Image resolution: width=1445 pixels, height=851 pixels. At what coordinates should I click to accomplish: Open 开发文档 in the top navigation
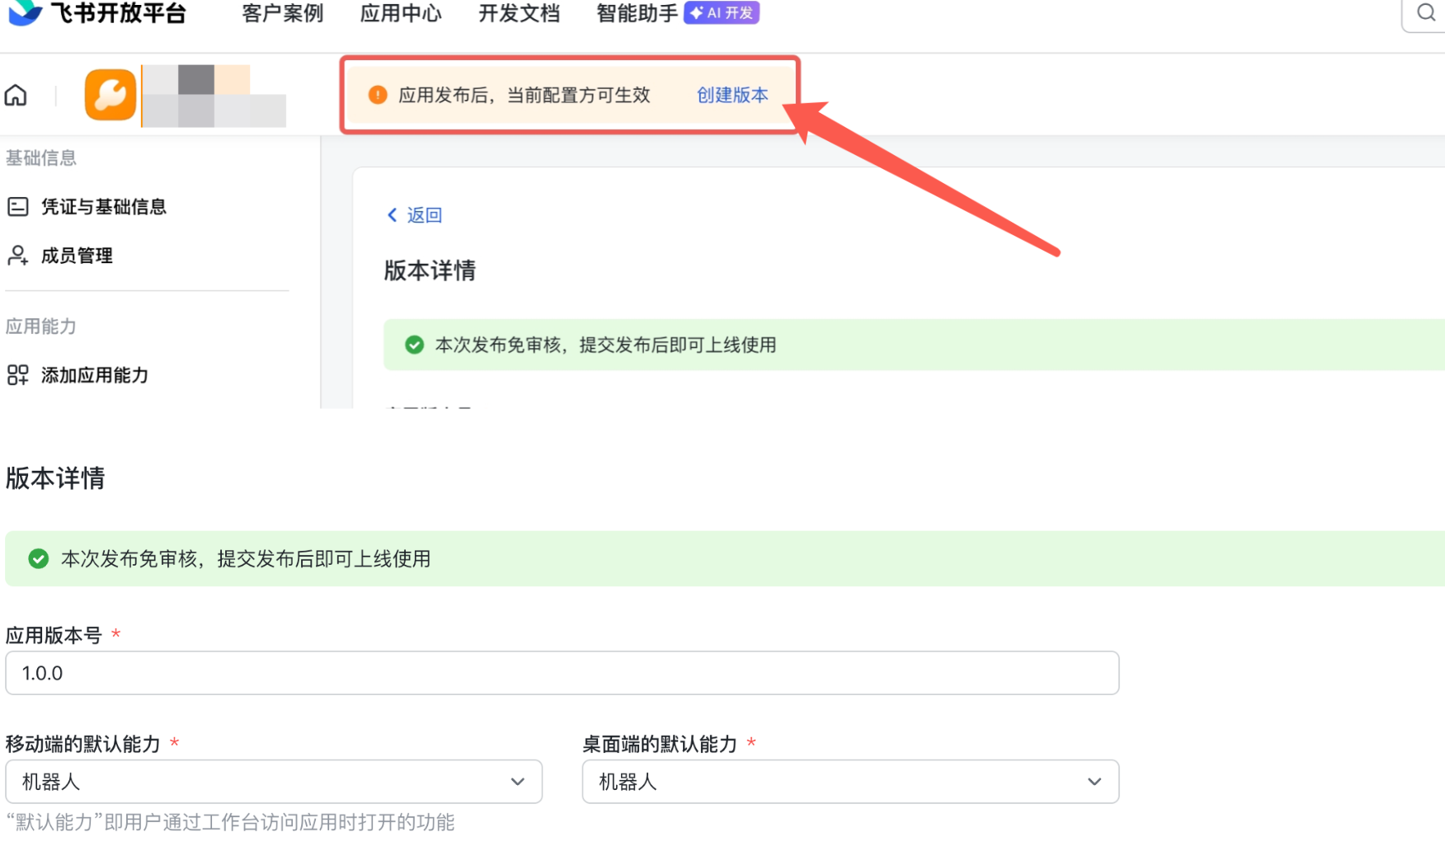(x=520, y=13)
